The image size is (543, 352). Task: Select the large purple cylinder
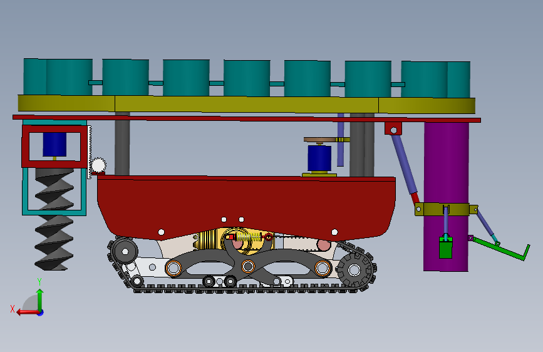click(x=446, y=197)
